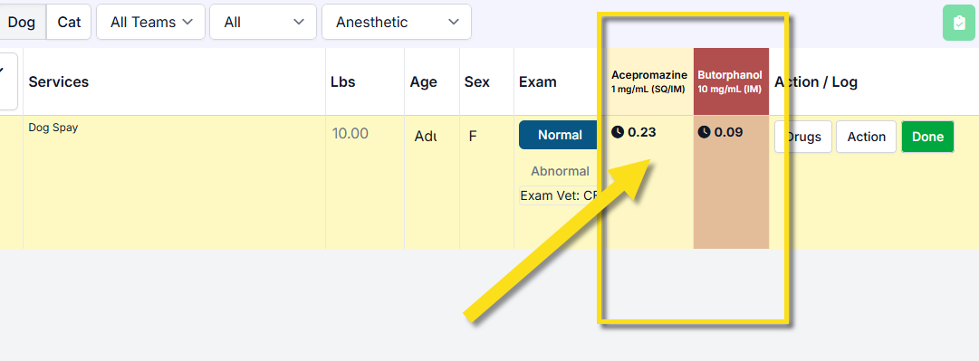Click the green Done button

pyautogui.click(x=927, y=137)
